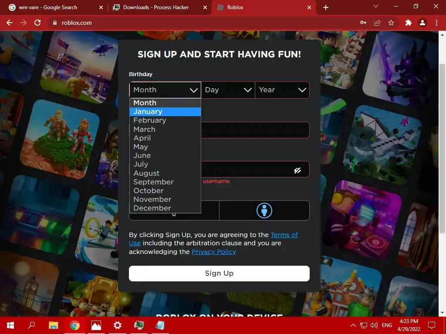Screen dimensions: 446x334
Task: Pick May from the month list
Action: 165,147
